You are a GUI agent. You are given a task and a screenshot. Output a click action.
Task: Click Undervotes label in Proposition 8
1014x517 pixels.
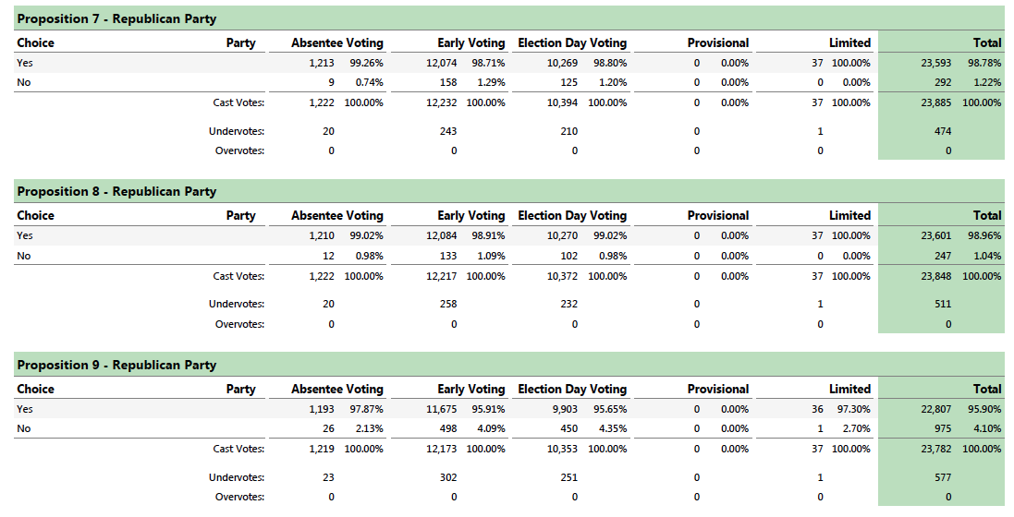coord(236,304)
